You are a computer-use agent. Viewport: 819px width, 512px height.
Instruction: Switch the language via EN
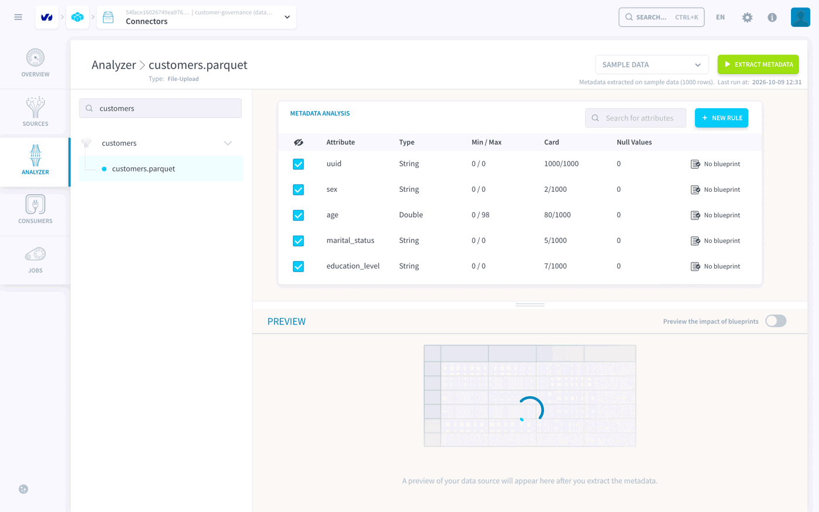click(x=720, y=18)
